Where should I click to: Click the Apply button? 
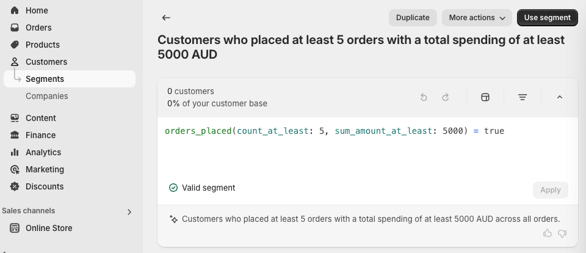(550, 190)
